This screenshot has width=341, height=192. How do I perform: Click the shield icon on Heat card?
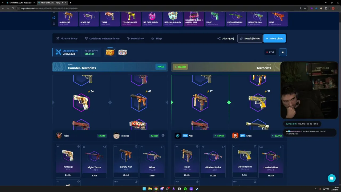pyautogui.click(x=197, y=146)
